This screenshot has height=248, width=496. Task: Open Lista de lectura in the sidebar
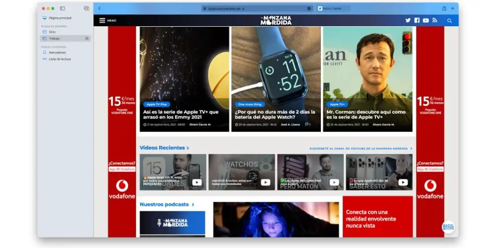coord(60,59)
